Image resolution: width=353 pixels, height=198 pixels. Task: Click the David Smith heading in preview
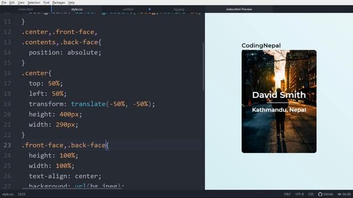(279, 95)
